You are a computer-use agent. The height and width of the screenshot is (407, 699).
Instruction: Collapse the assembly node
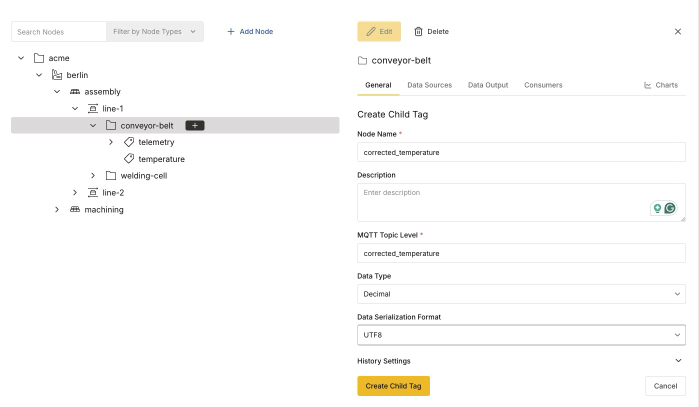tap(57, 91)
